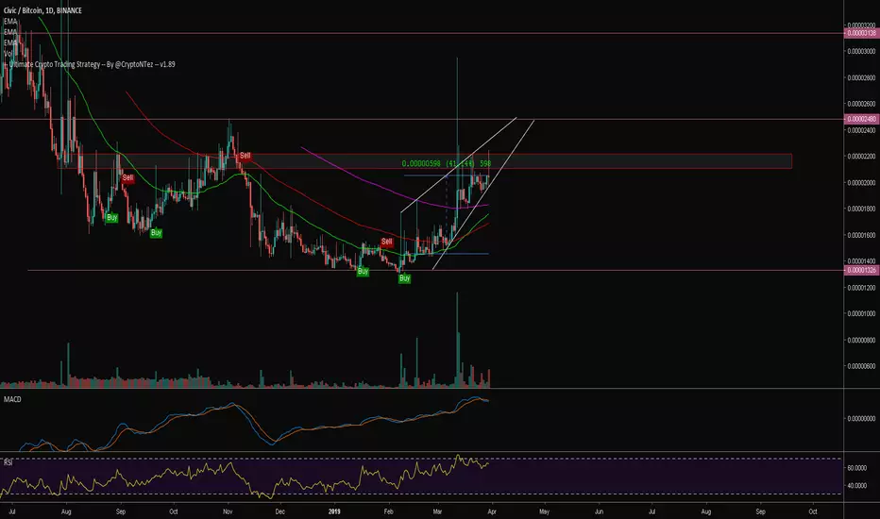The width and height of the screenshot is (880, 519).
Task: Open the Ultimate Crypto Trading Strategy legend
Action: pos(91,64)
